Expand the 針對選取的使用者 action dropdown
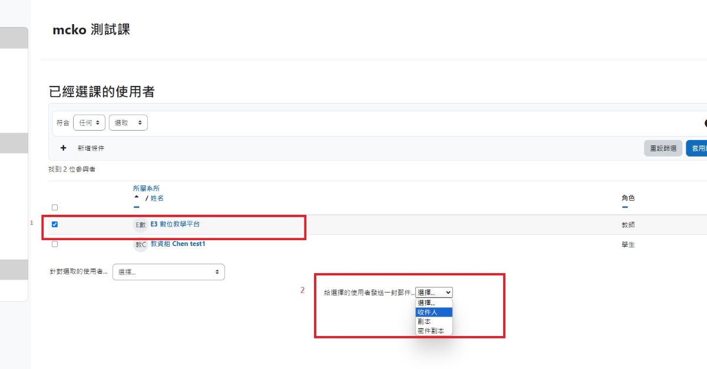The image size is (707, 369). [x=169, y=272]
